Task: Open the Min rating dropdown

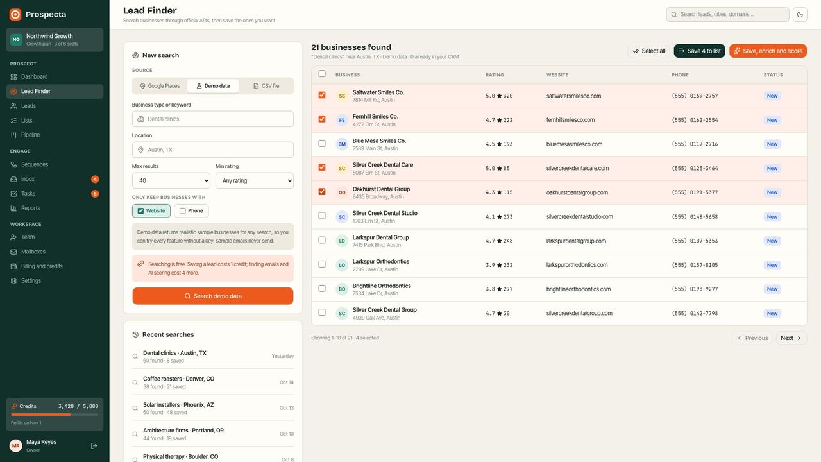Action: click(255, 180)
